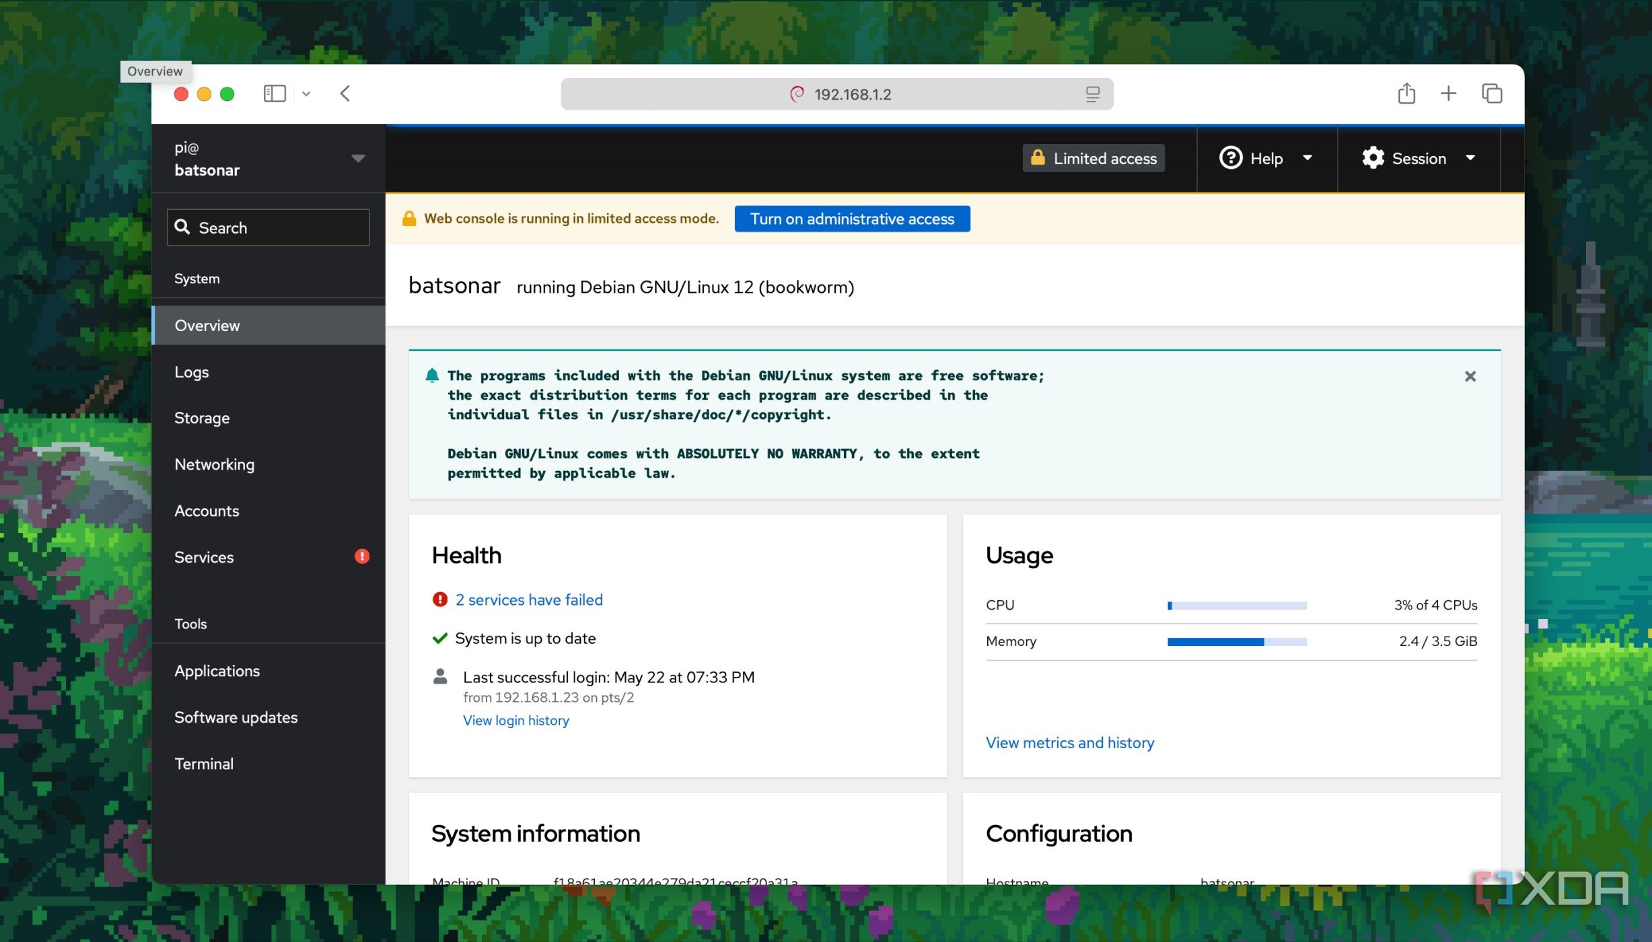
Task: Open Accounts in the sidebar
Action: tap(268, 511)
